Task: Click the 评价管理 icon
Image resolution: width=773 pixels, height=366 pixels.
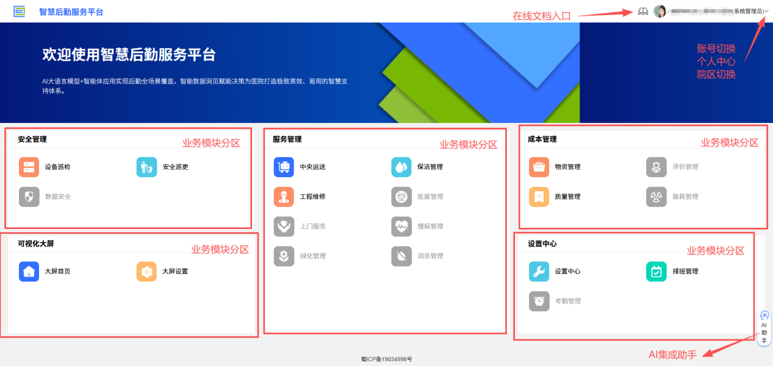Action: [x=655, y=166]
